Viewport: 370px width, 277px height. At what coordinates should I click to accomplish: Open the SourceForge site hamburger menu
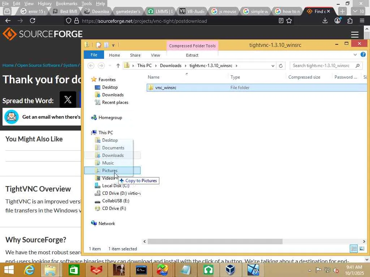355,34
